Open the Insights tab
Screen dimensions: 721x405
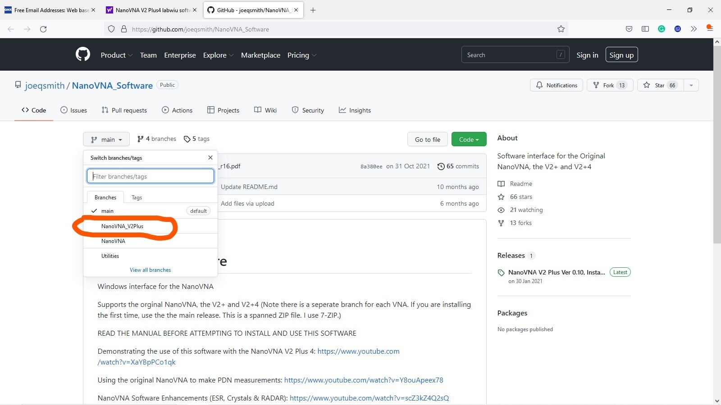pyautogui.click(x=355, y=110)
